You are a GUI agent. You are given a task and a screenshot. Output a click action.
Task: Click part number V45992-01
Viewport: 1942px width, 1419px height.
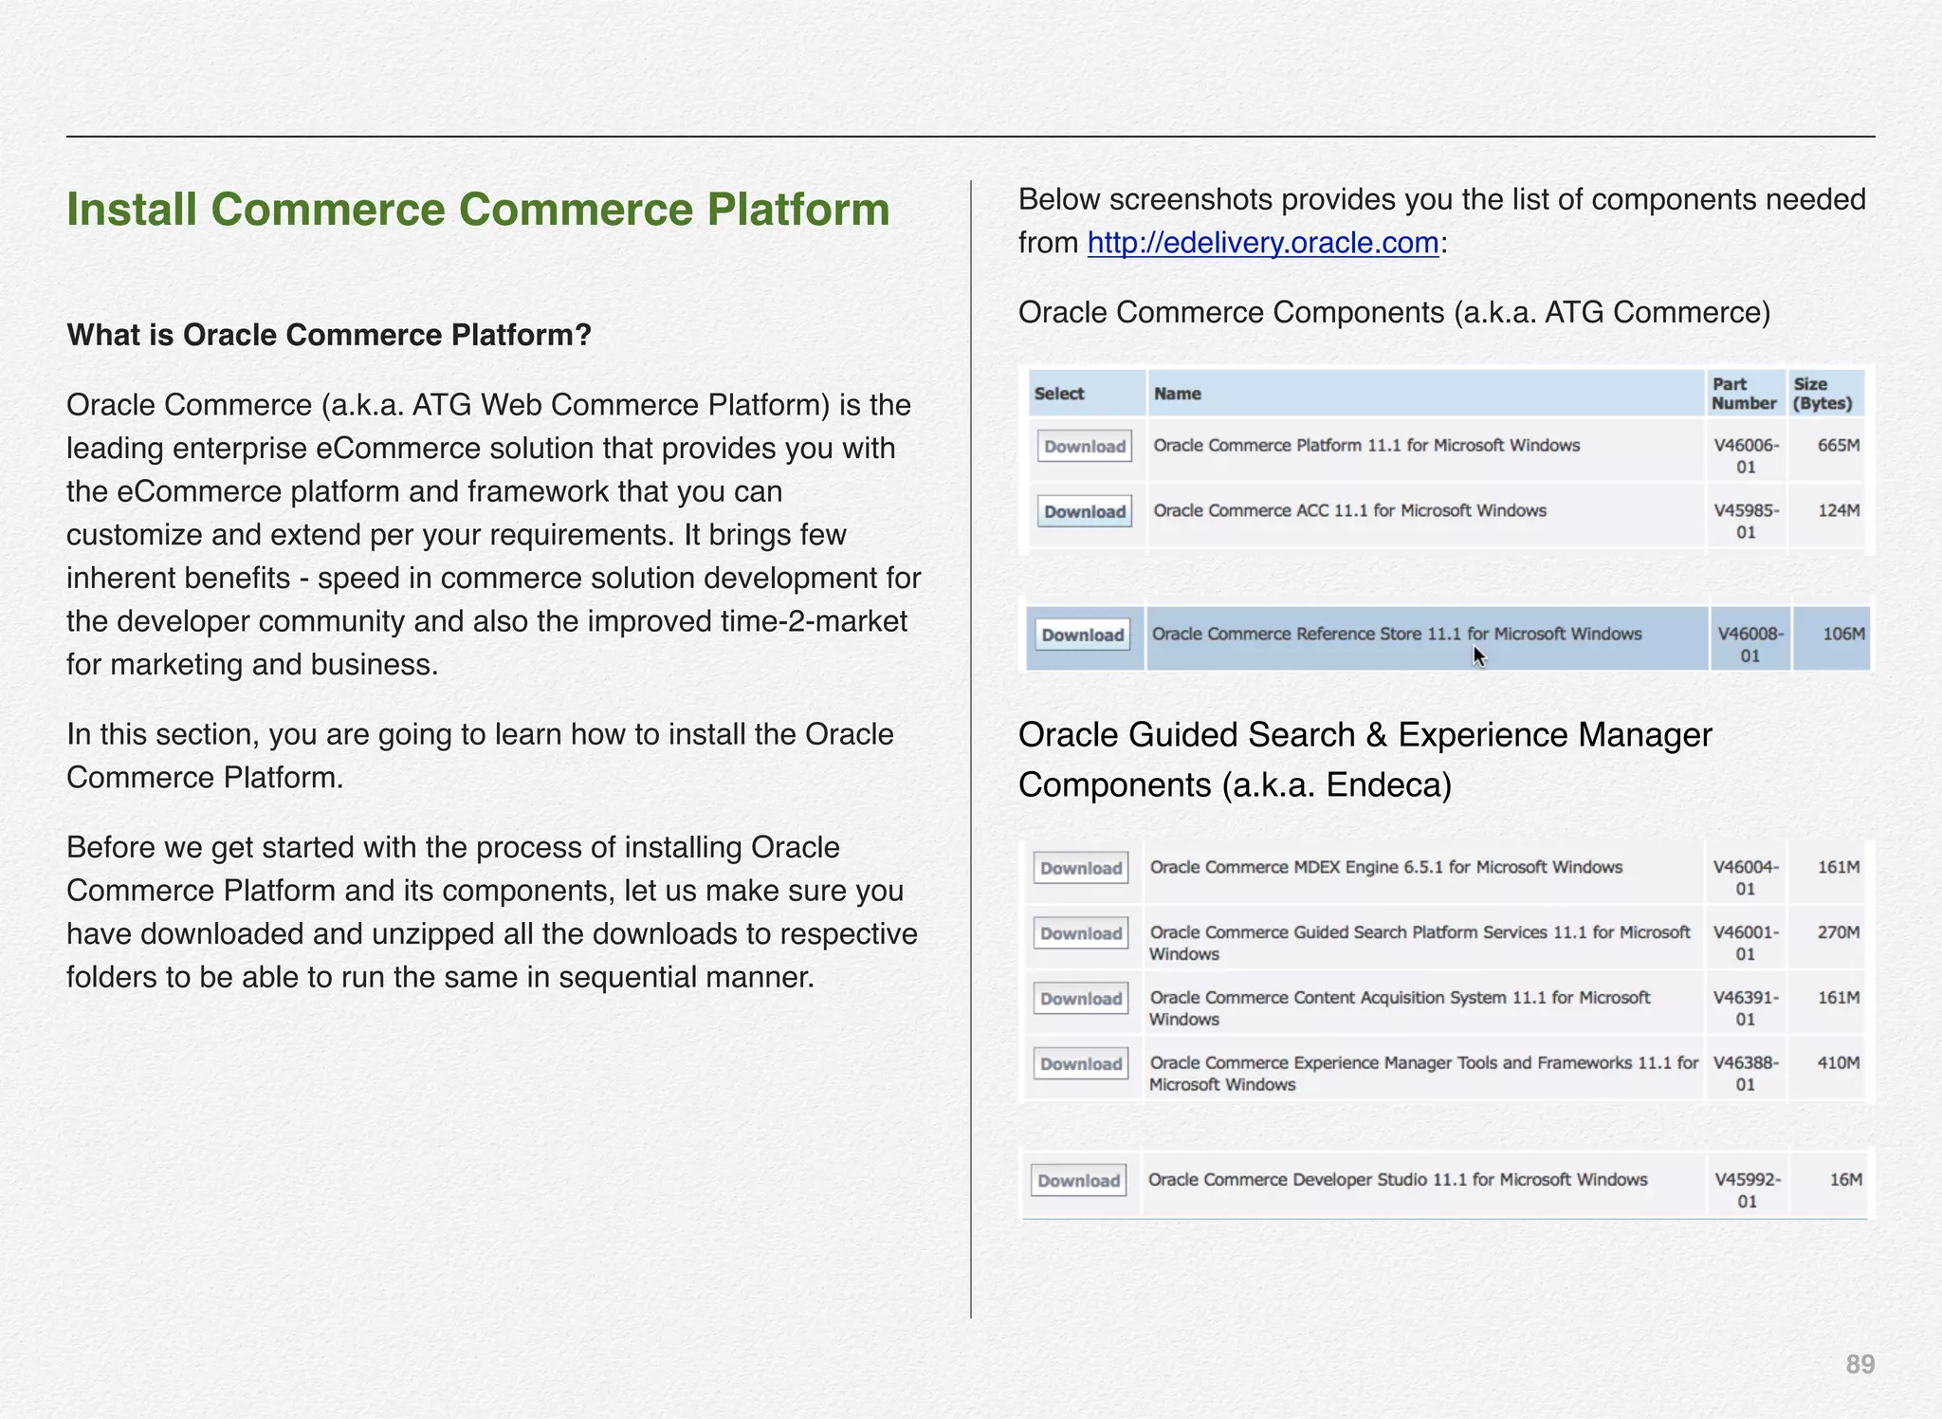pos(1748,1190)
